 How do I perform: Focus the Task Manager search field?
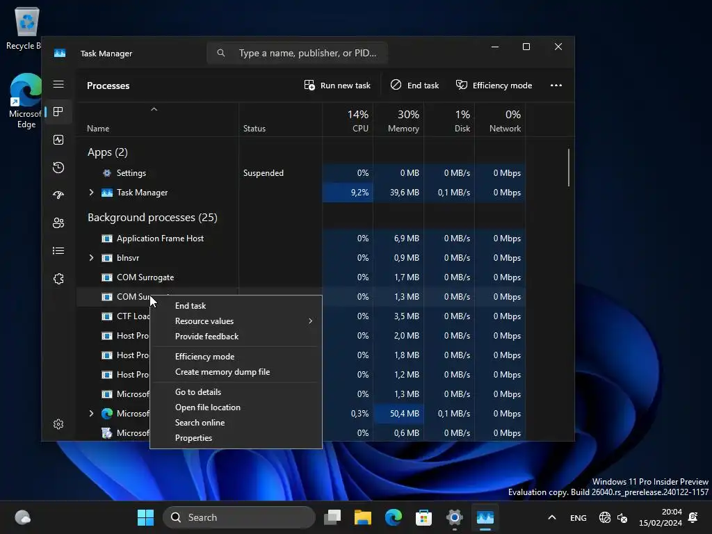click(x=298, y=53)
